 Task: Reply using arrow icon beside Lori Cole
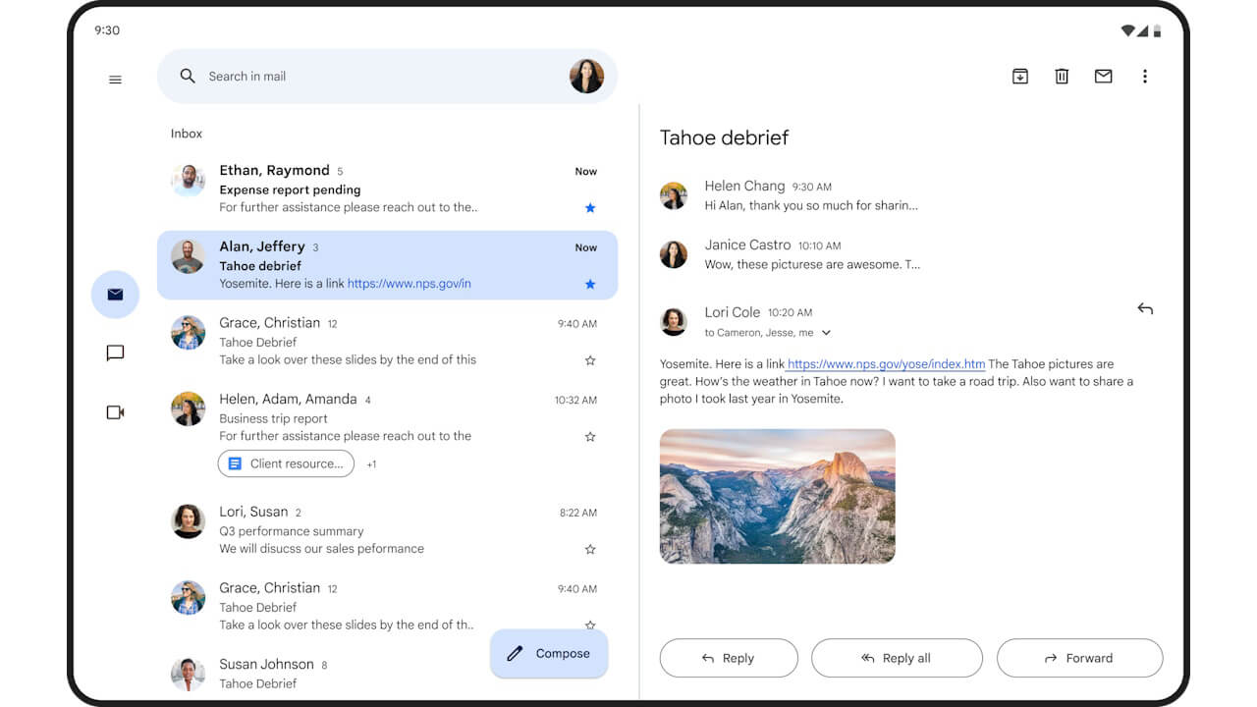[x=1145, y=308]
